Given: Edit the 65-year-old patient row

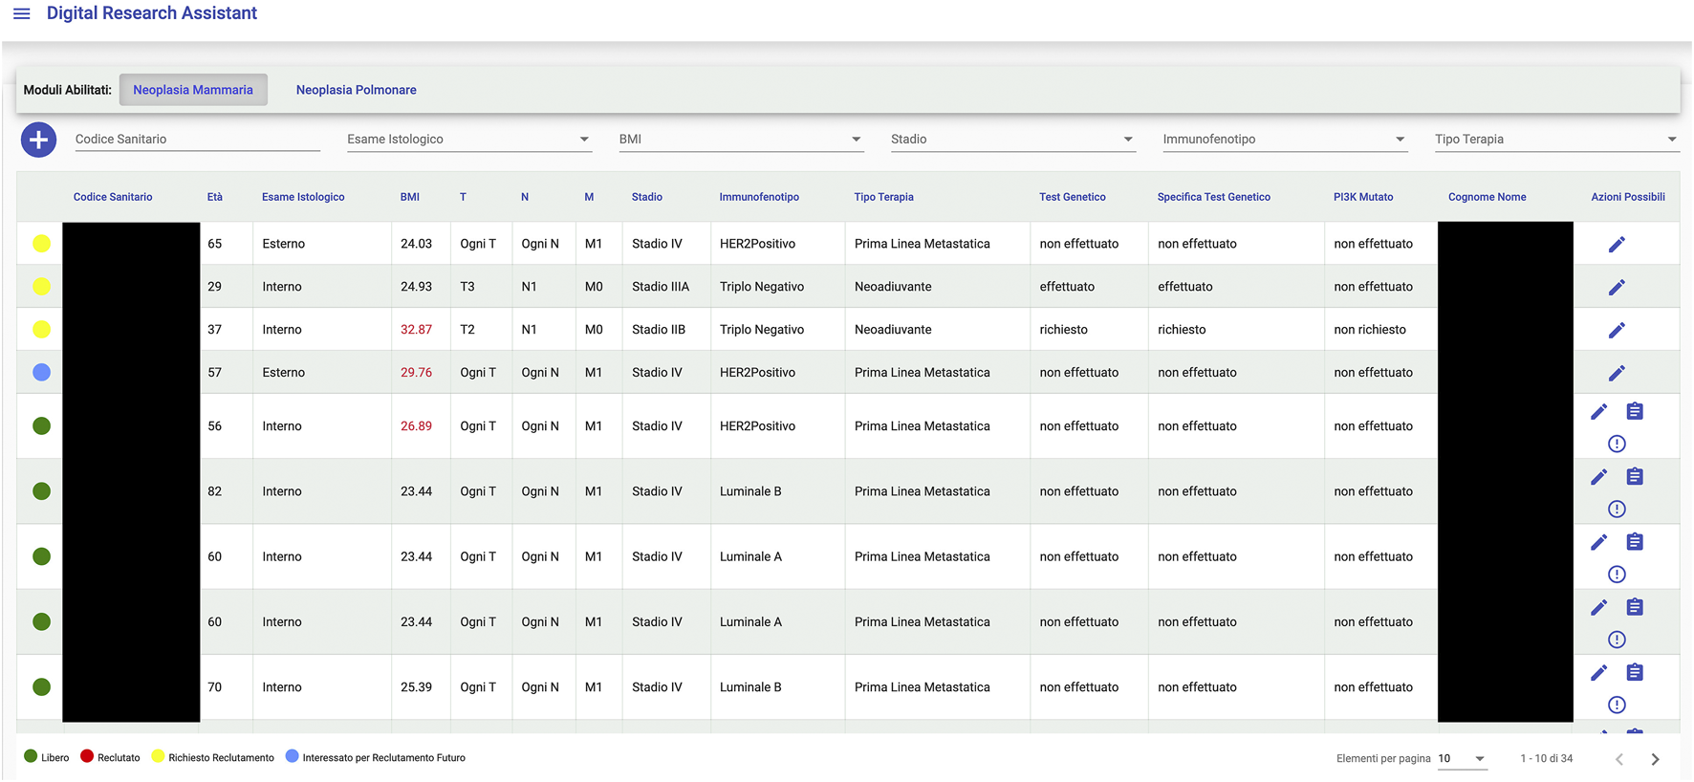Looking at the screenshot, I should (x=1616, y=245).
